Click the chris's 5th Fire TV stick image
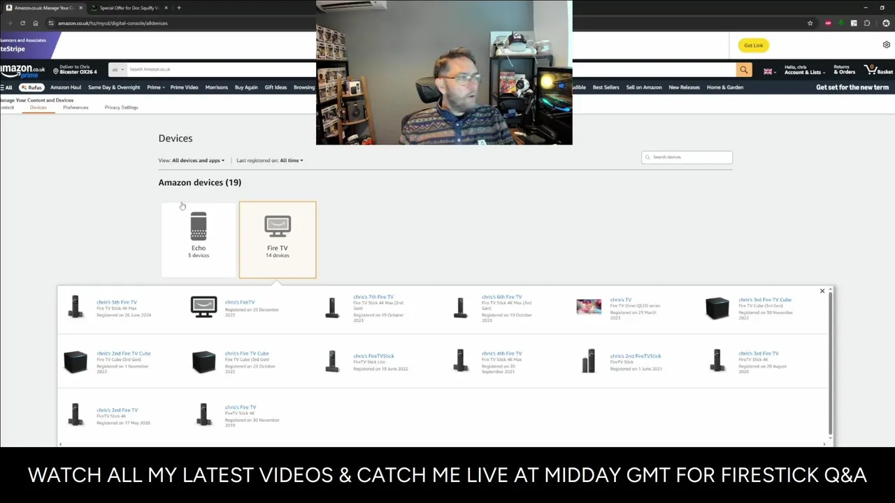895x503 pixels. point(76,307)
